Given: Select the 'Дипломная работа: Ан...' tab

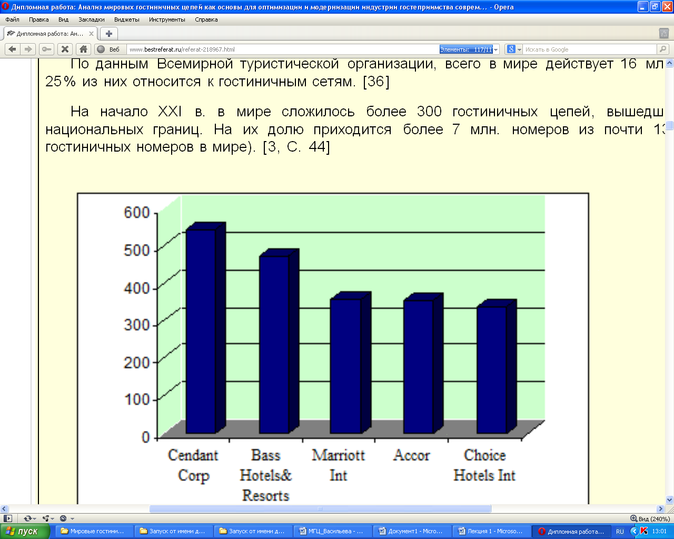Looking at the screenshot, I should tap(50, 34).
